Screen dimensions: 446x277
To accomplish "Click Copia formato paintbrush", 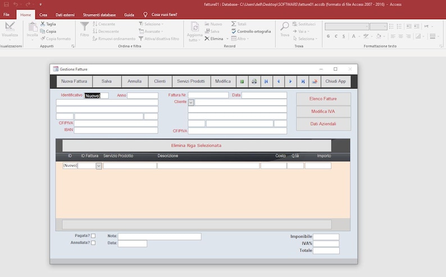I will (56, 39).
